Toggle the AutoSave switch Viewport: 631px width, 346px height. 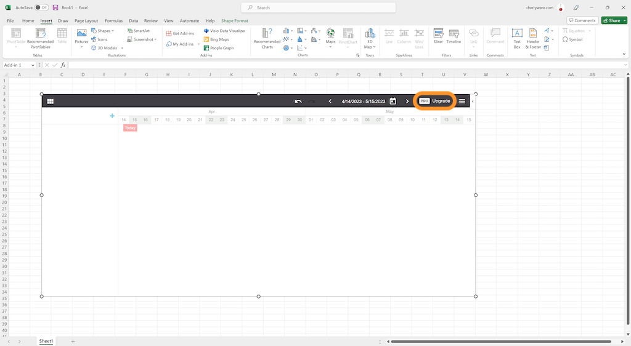click(x=41, y=7)
